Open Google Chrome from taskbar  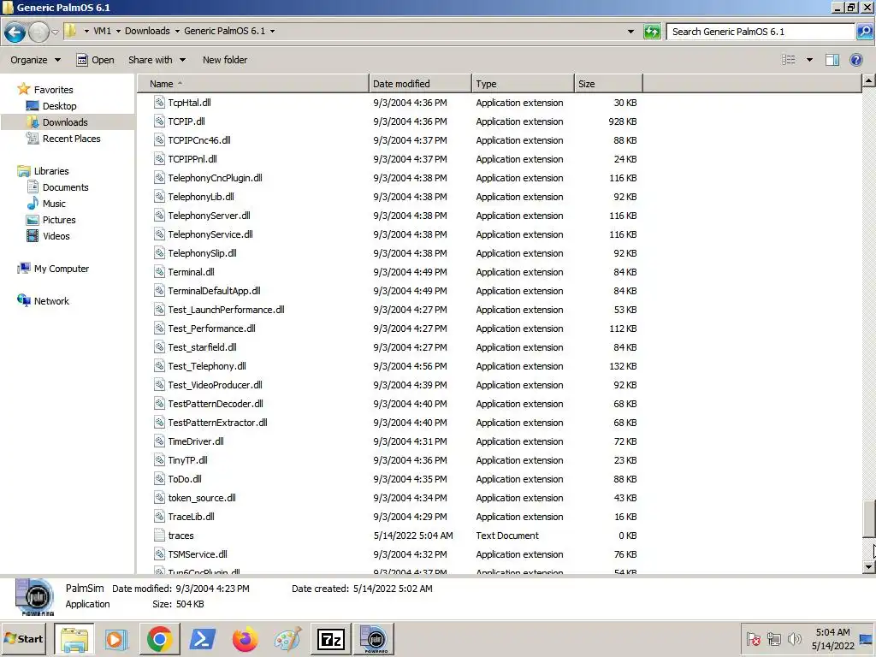click(159, 639)
